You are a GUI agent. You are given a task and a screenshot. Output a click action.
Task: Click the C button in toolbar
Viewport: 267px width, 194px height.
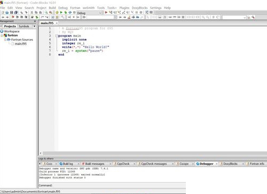point(218,17)
